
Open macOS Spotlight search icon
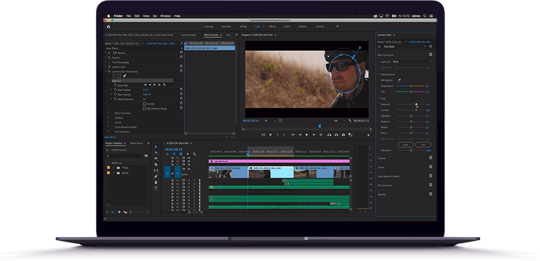[x=424, y=16]
